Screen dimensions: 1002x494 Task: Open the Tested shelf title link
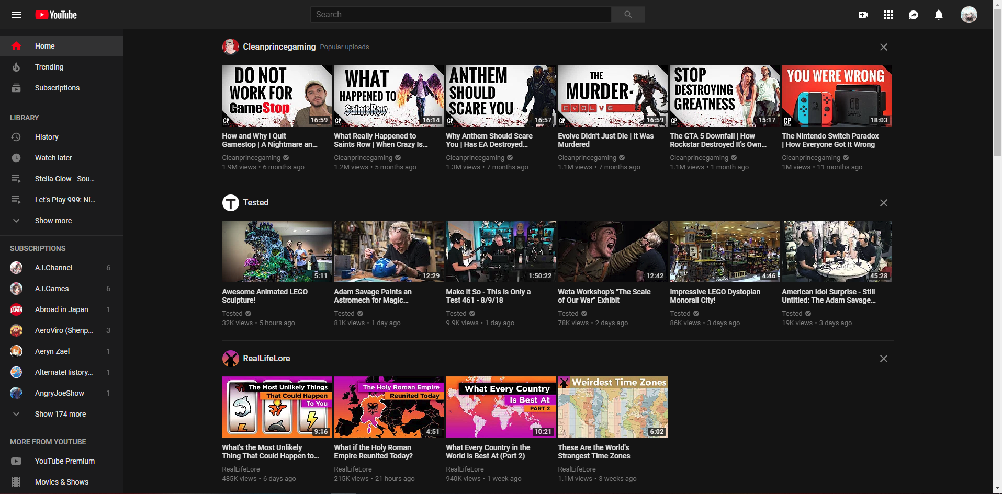click(255, 203)
